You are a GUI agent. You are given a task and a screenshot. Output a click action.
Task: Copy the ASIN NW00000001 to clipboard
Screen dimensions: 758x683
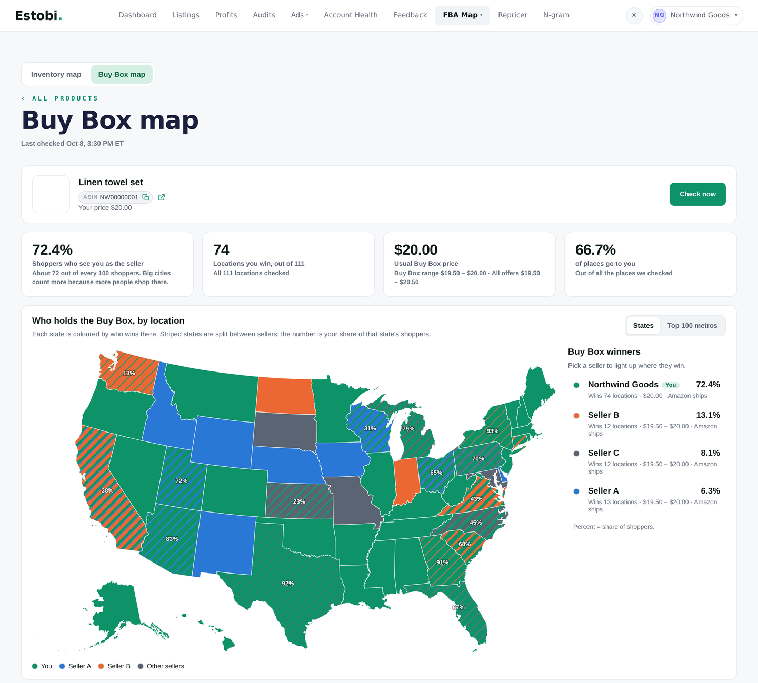click(x=146, y=197)
